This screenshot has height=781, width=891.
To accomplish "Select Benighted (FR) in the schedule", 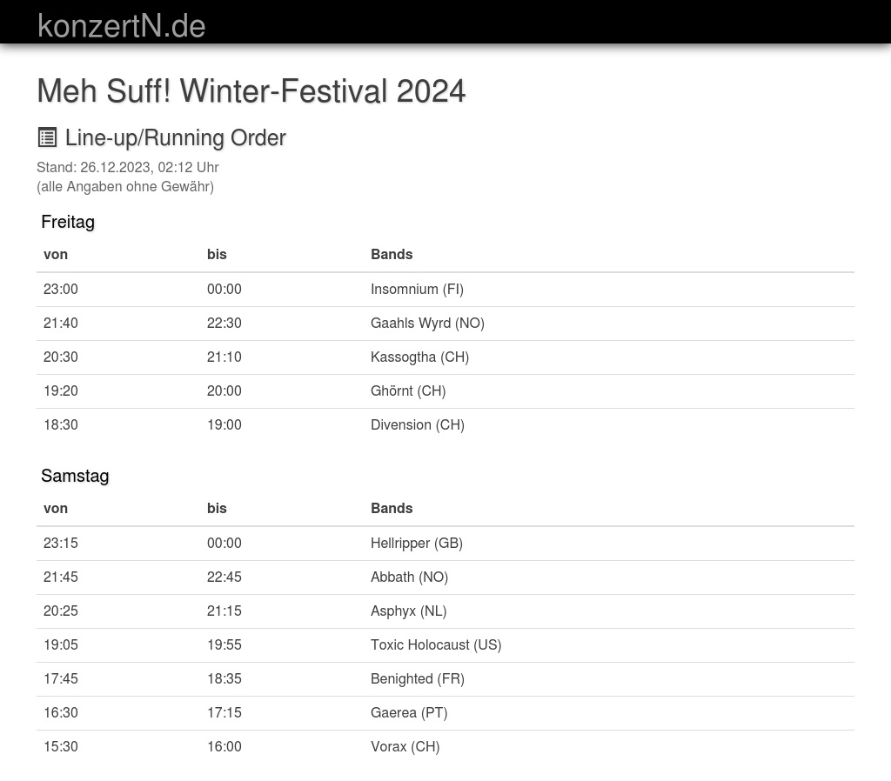I will click(418, 678).
